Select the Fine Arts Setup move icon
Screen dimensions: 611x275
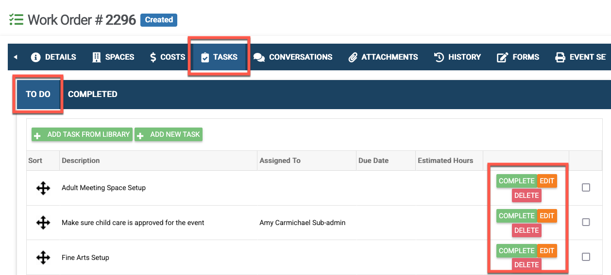coord(43,258)
